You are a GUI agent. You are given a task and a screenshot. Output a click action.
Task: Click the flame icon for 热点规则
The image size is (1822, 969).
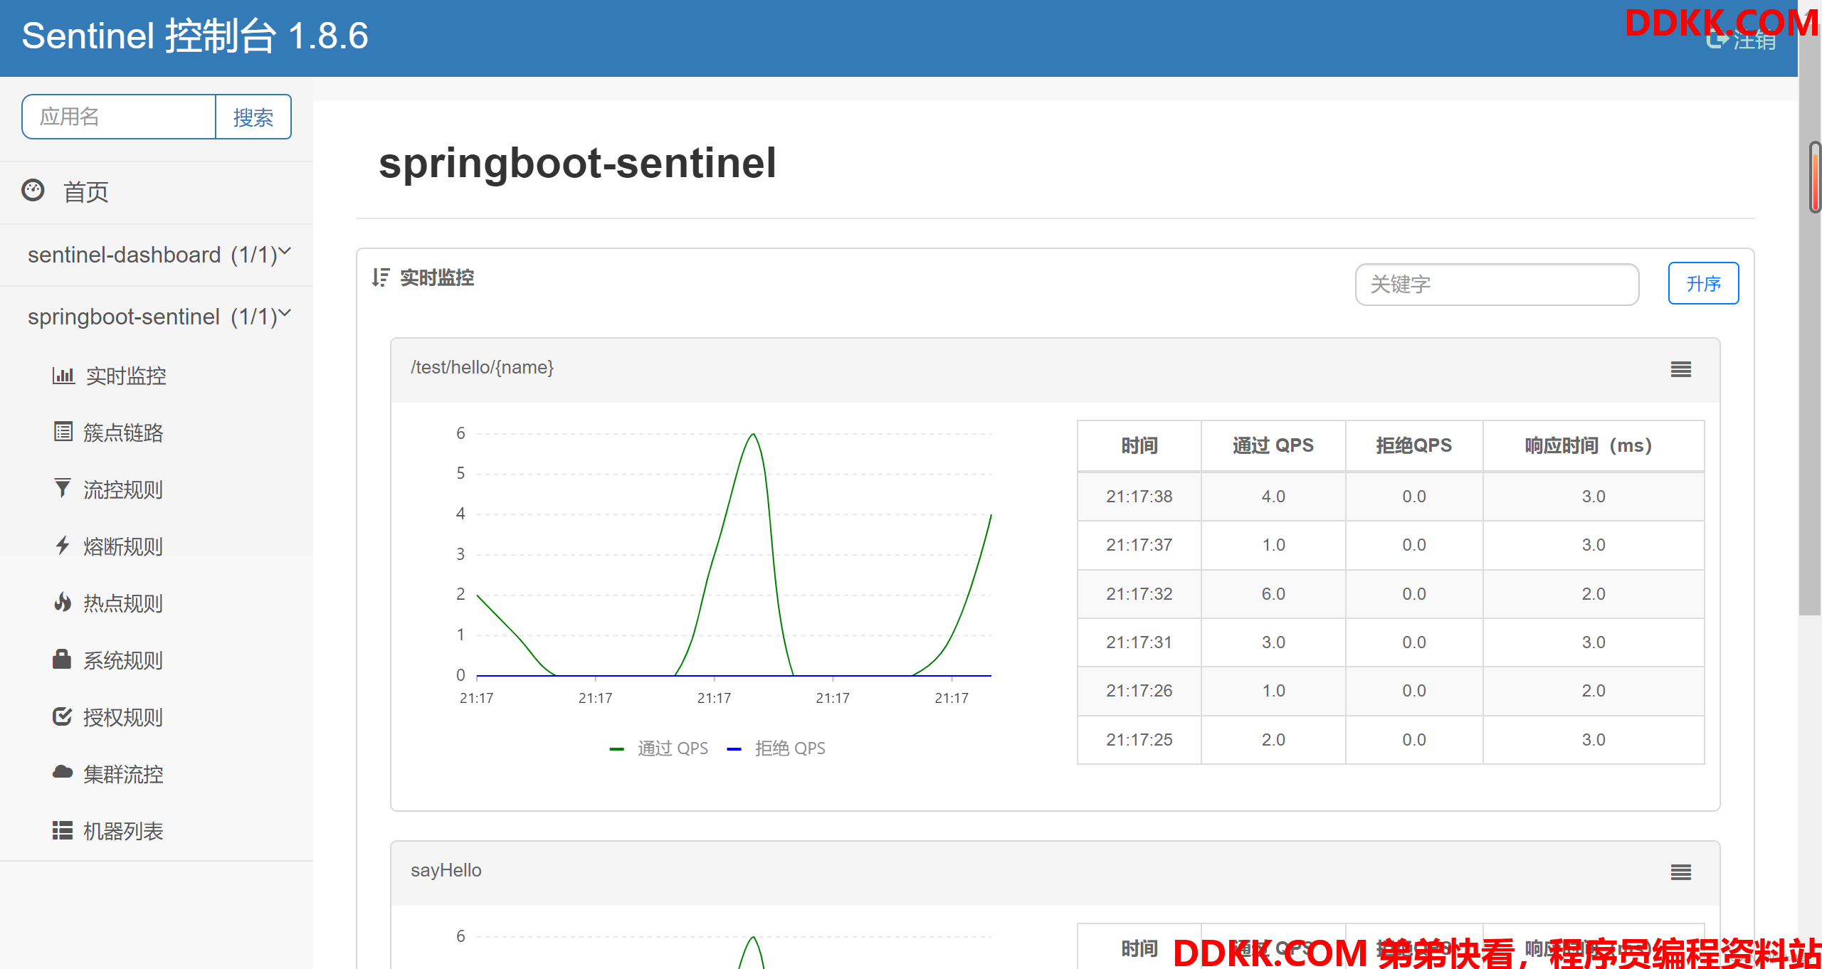pyautogui.click(x=63, y=602)
